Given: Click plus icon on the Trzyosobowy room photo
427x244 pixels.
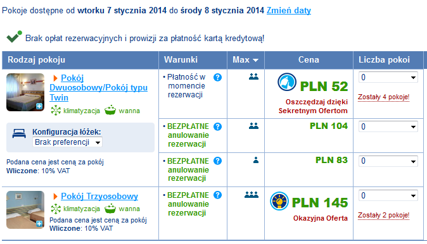Looking at the screenshot, I should click(39, 224).
